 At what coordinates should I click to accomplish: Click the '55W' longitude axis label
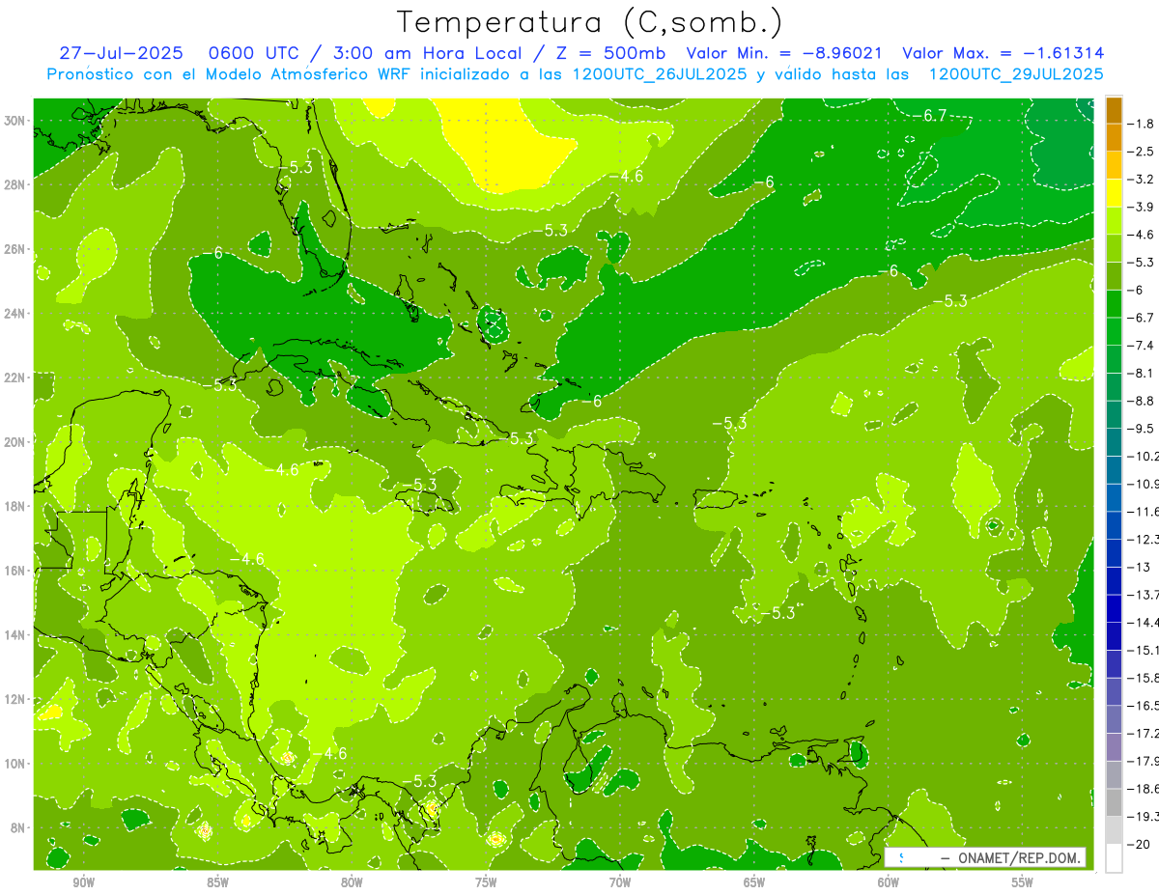(1023, 882)
